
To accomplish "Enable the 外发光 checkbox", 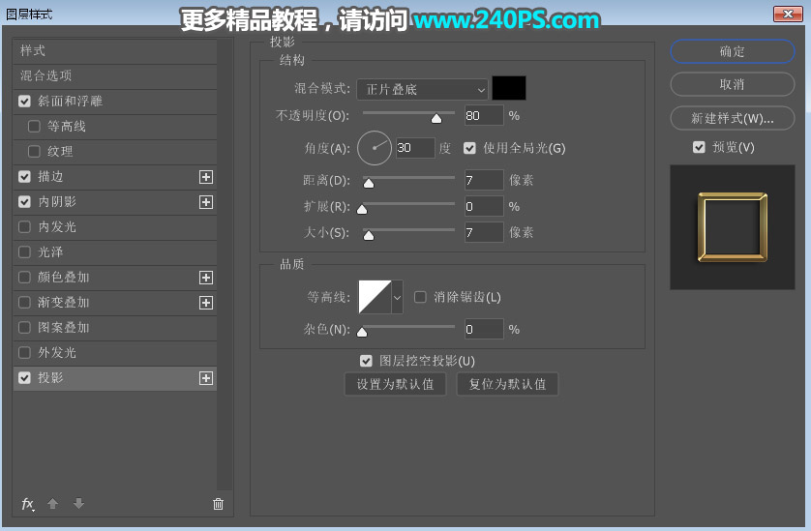I will tap(24, 353).
